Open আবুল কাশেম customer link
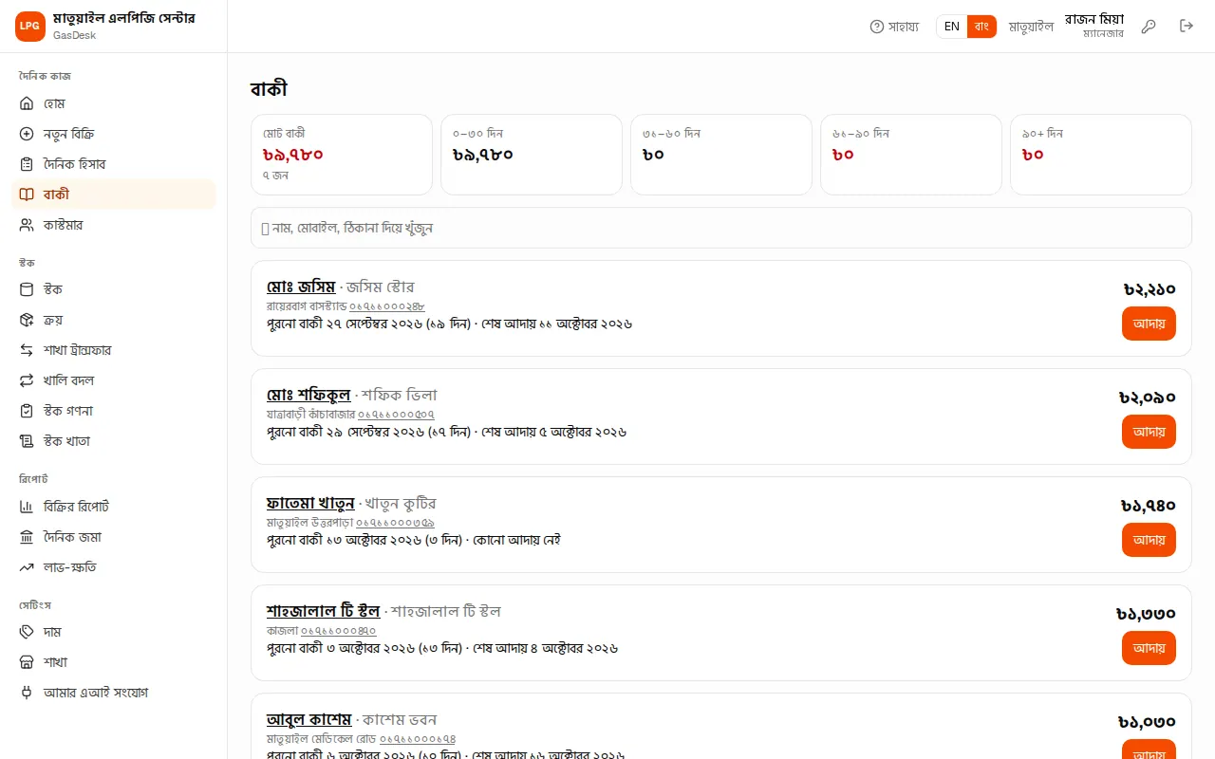Viewport: 1215px width, 759px height. (308, 719)
